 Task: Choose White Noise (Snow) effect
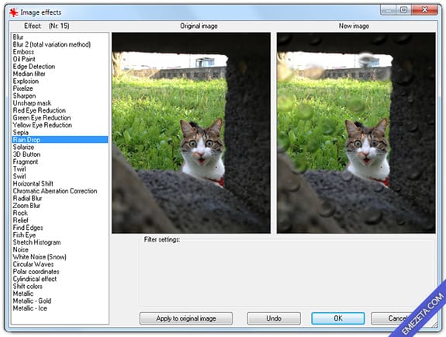tap(40, 257)
